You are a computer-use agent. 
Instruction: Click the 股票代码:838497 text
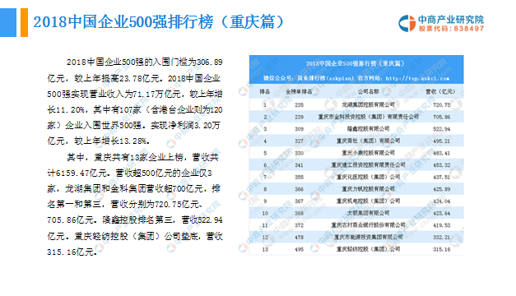tap(451, 29)
